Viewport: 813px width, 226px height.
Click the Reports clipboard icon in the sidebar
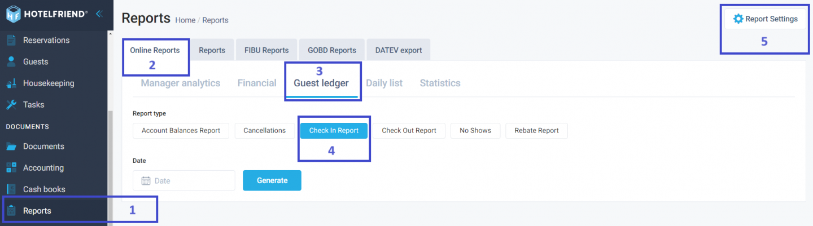pyautogui.click(x=11, y=211)
